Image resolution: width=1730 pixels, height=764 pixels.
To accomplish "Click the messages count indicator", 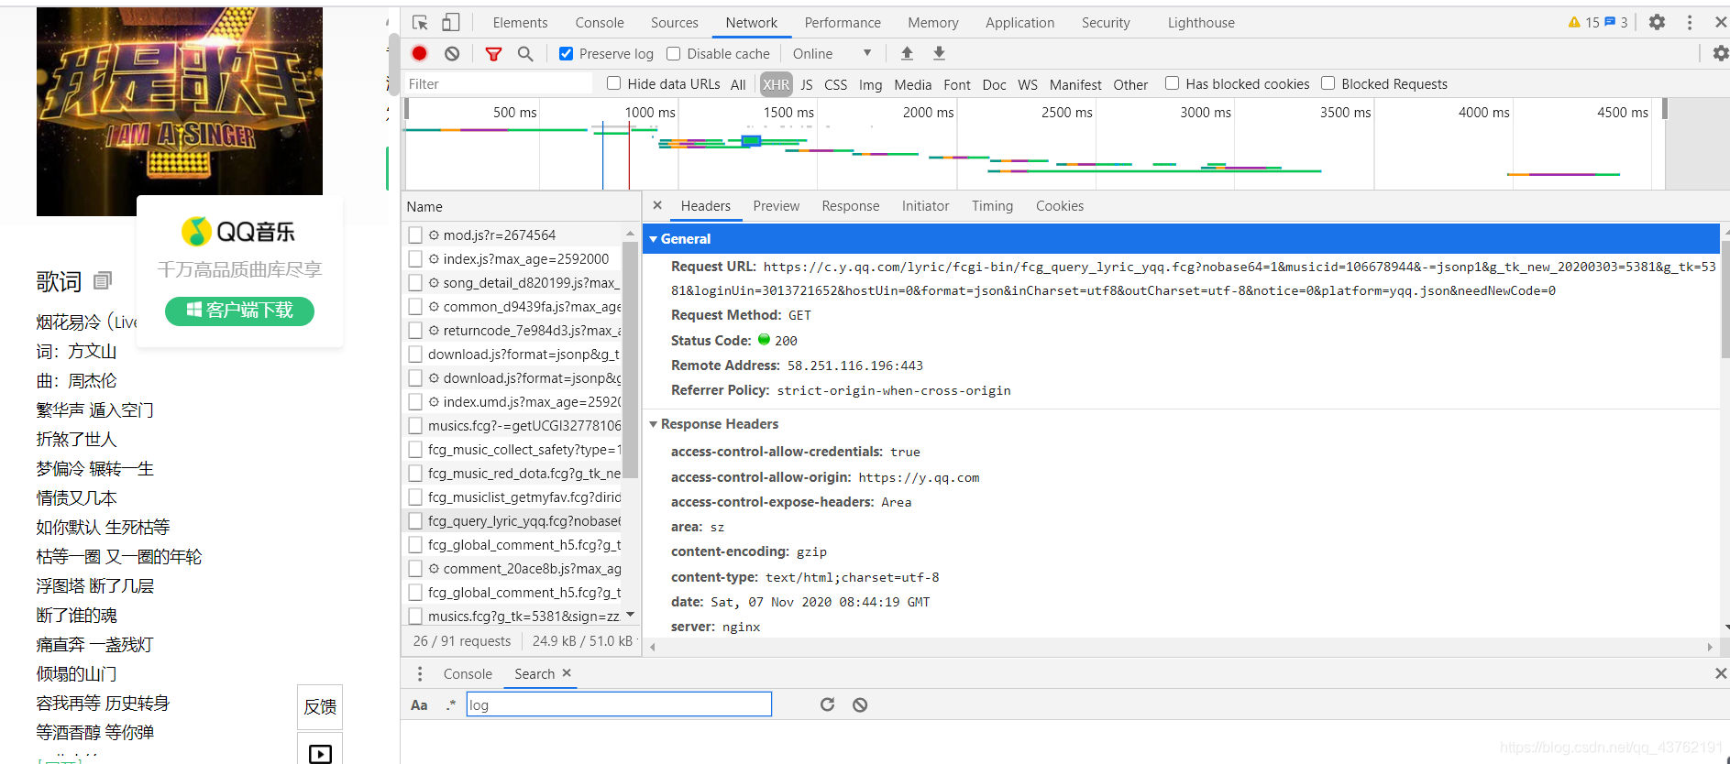I will (1616, 23).
